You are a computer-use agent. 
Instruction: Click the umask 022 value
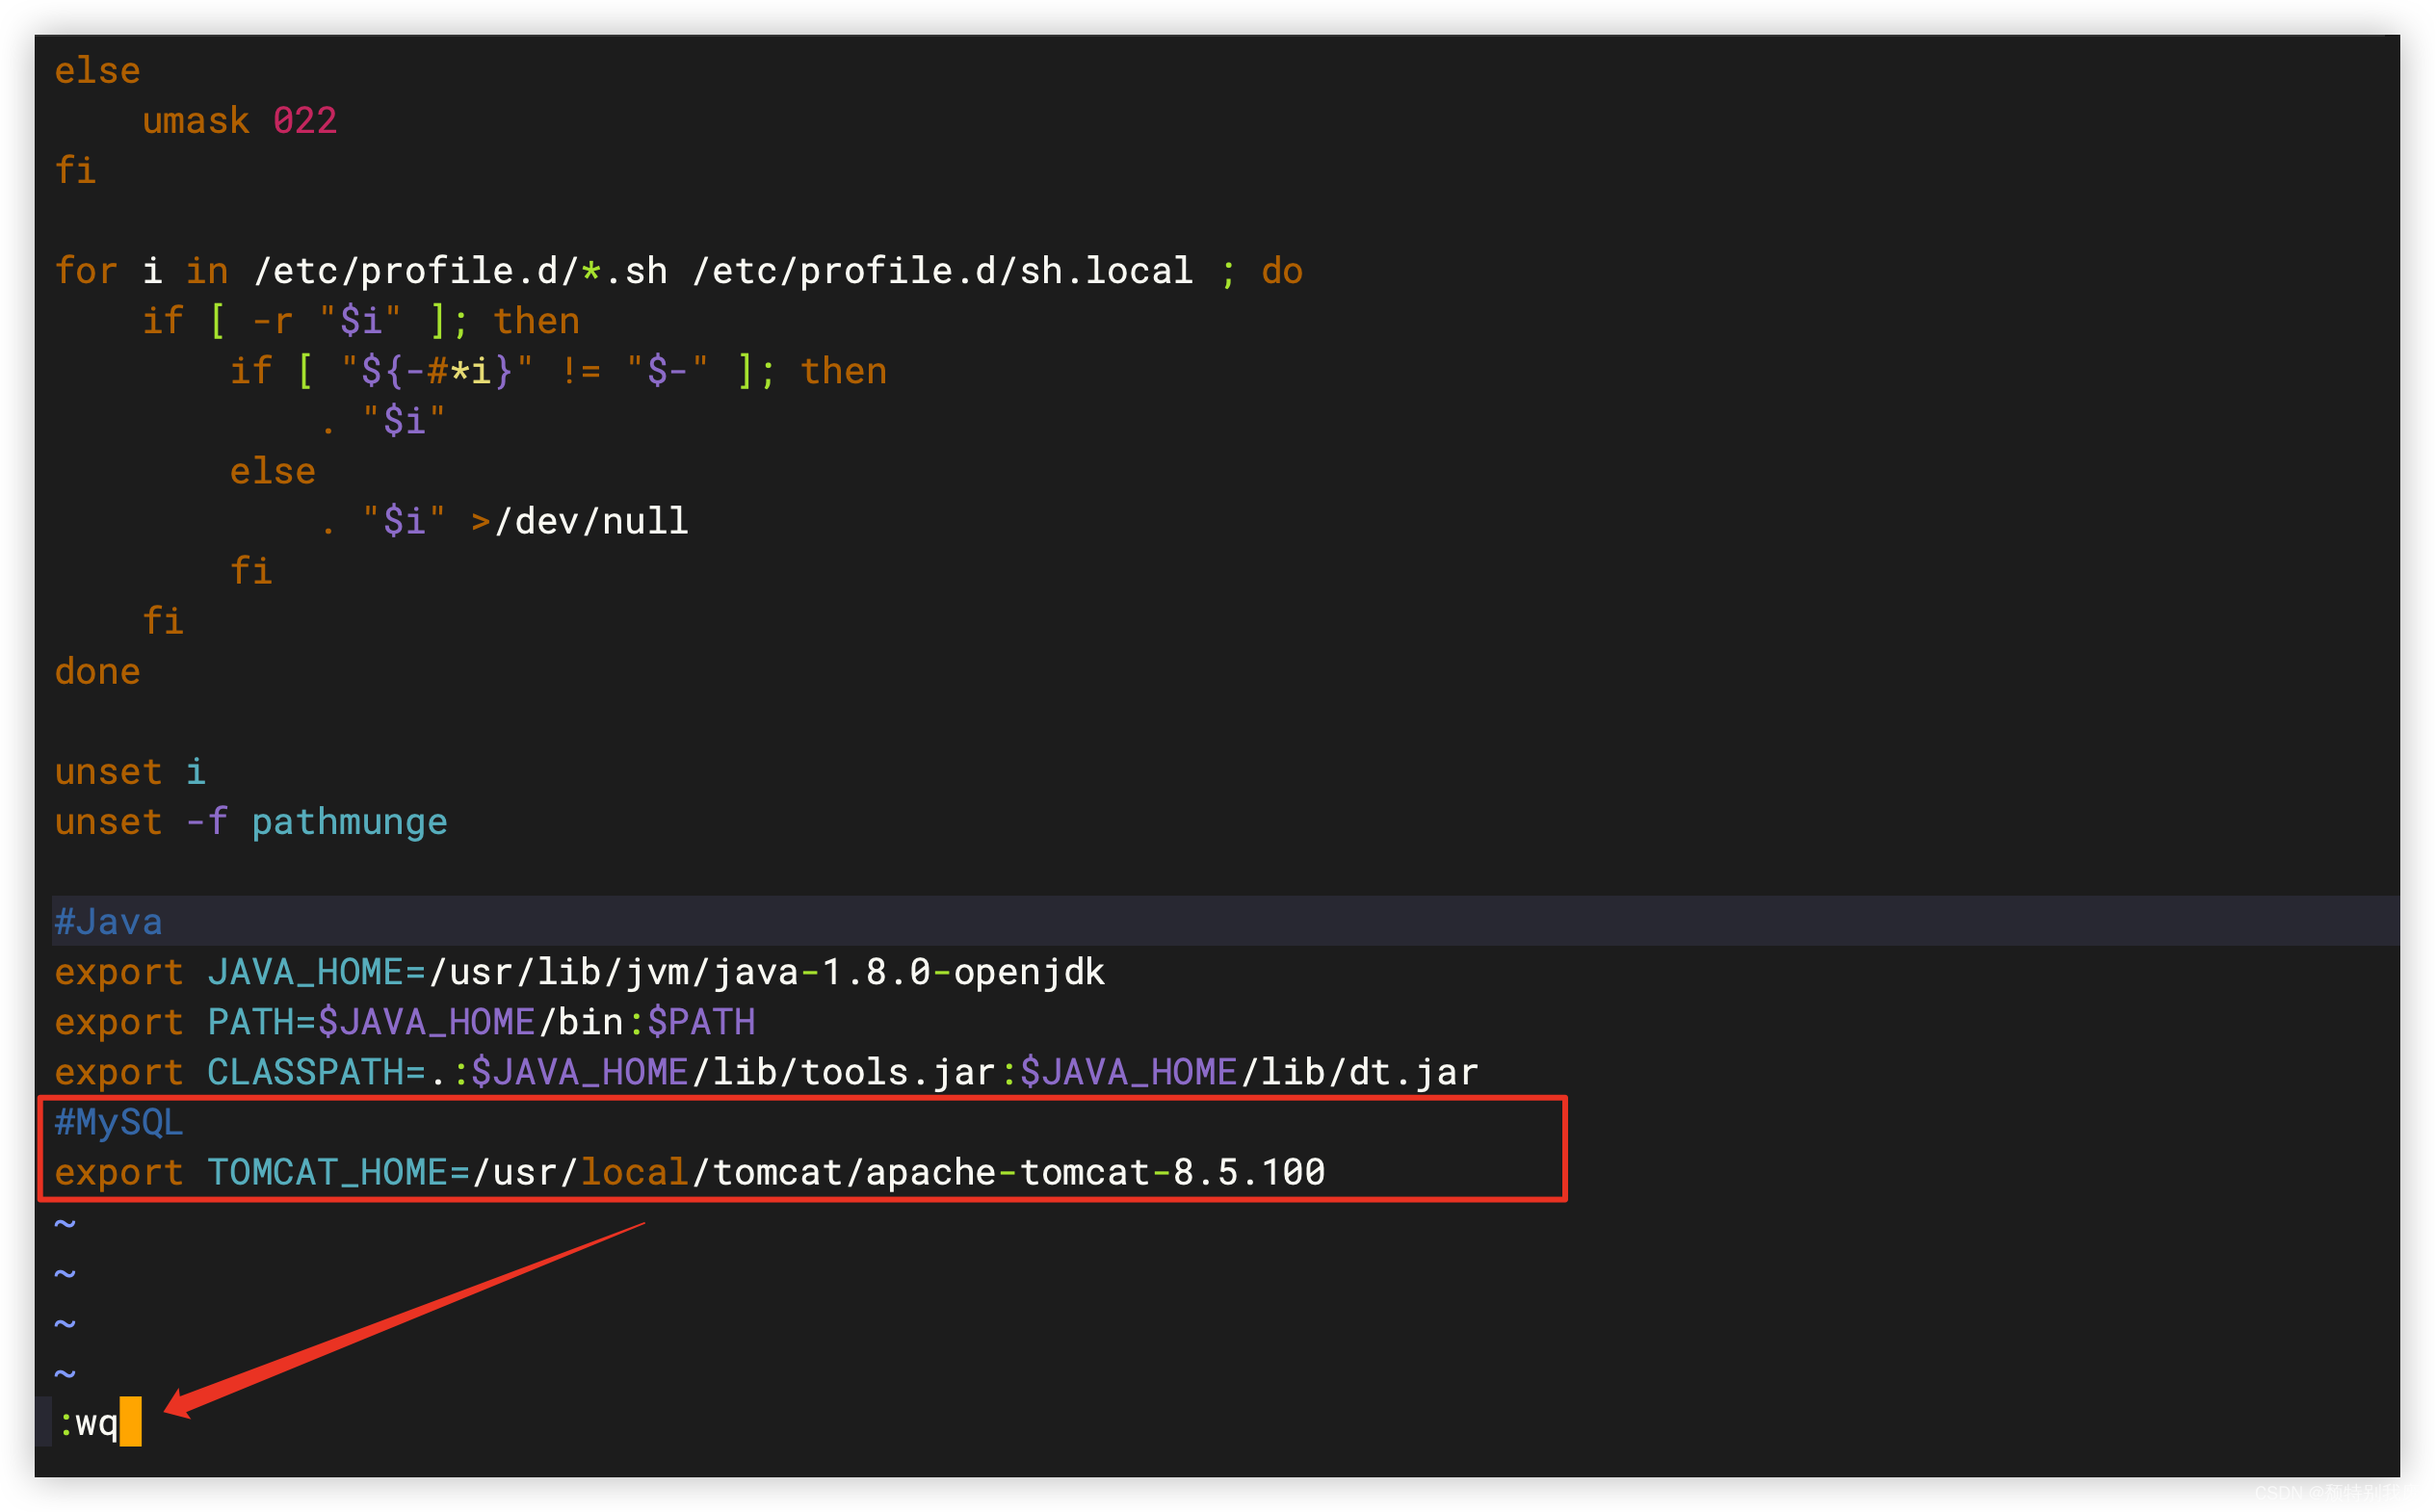pyautogui.click(x=305, y=121)
